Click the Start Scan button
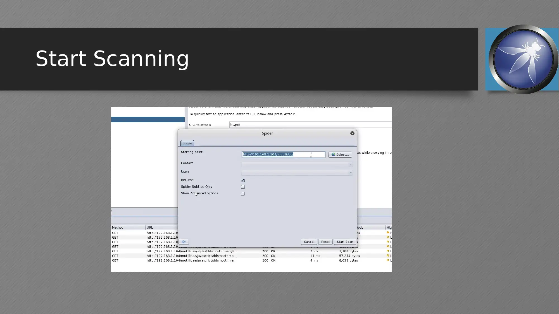Viewport: 559px width, 314px height. pos(345,241)
